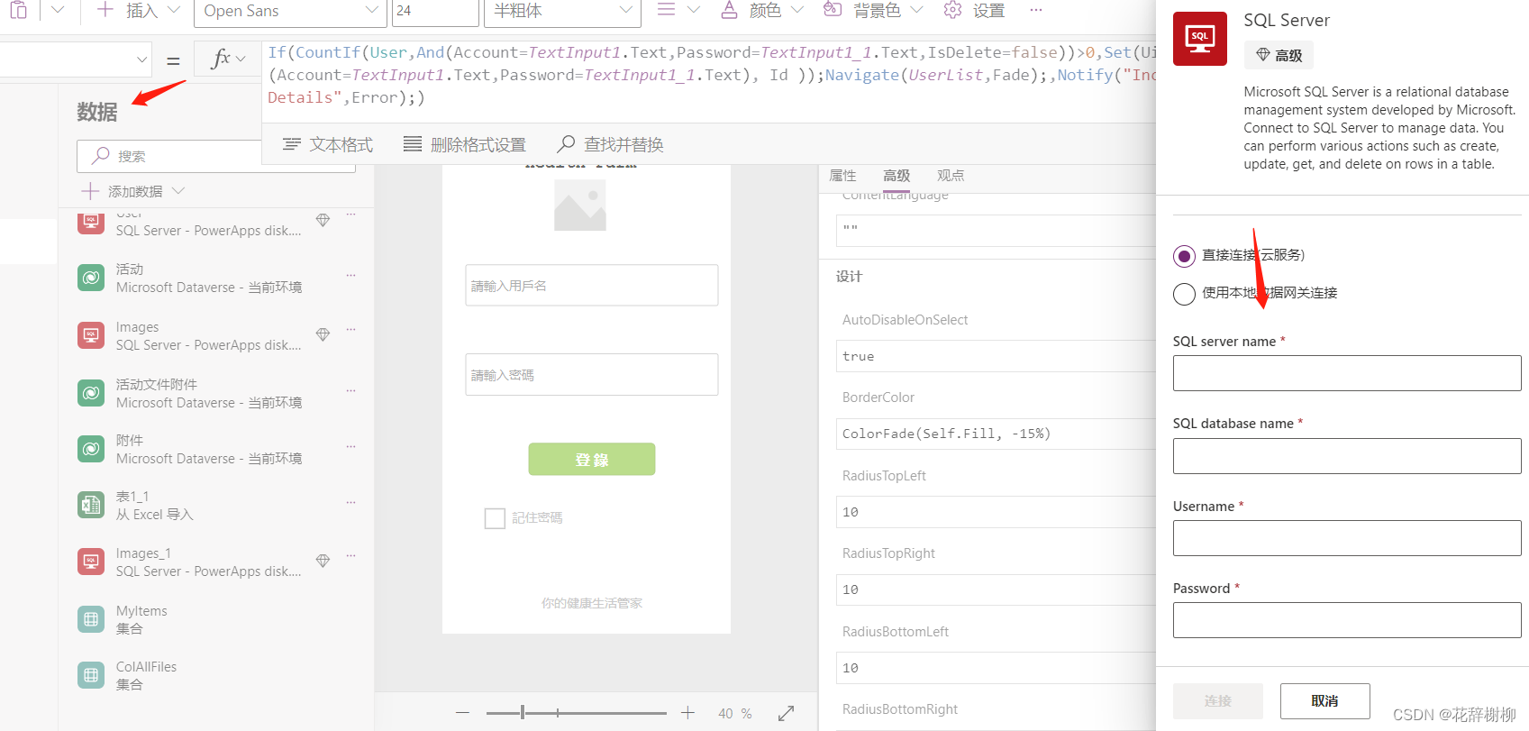
Task: Click the more options ellipsis in toolbar
Action: point(1036,10)
